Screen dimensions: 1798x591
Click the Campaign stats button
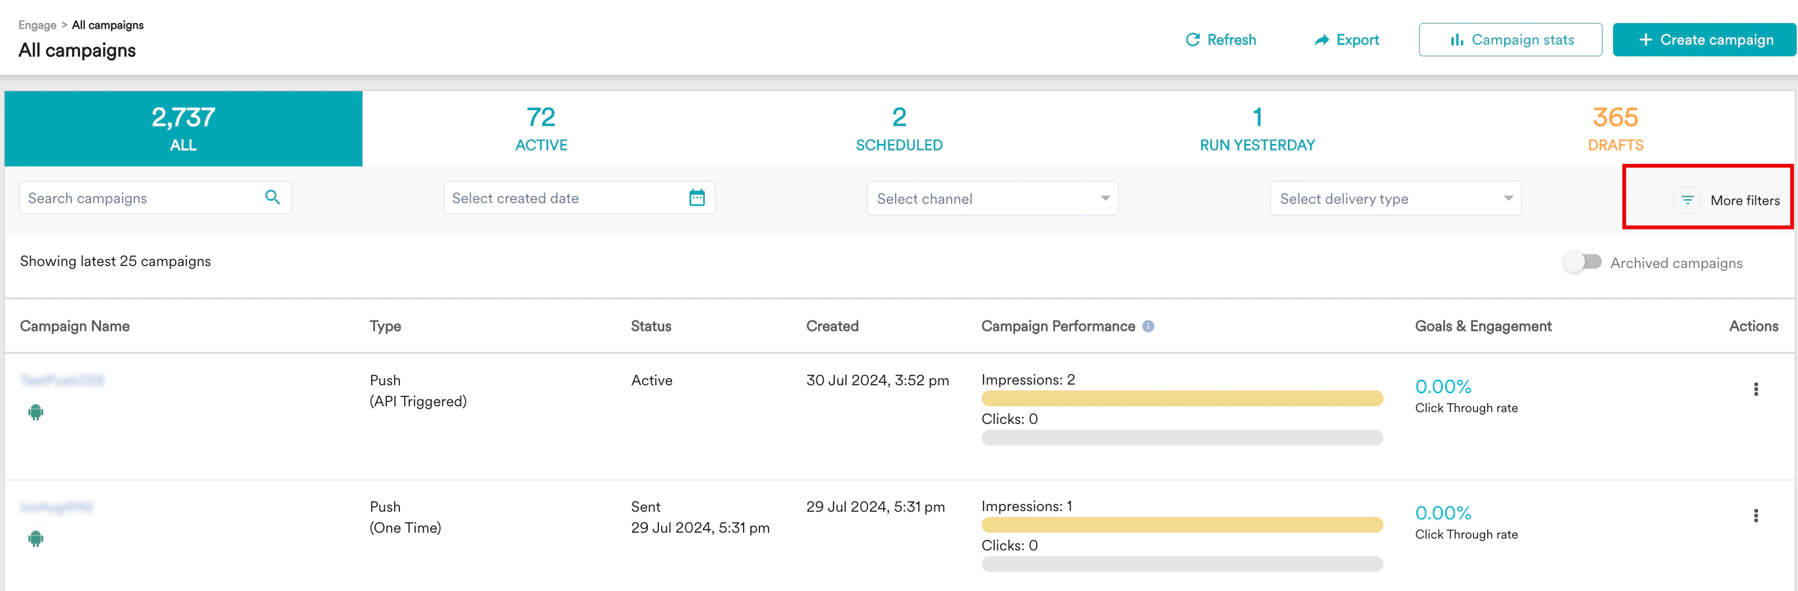(x=1509, y=40)
